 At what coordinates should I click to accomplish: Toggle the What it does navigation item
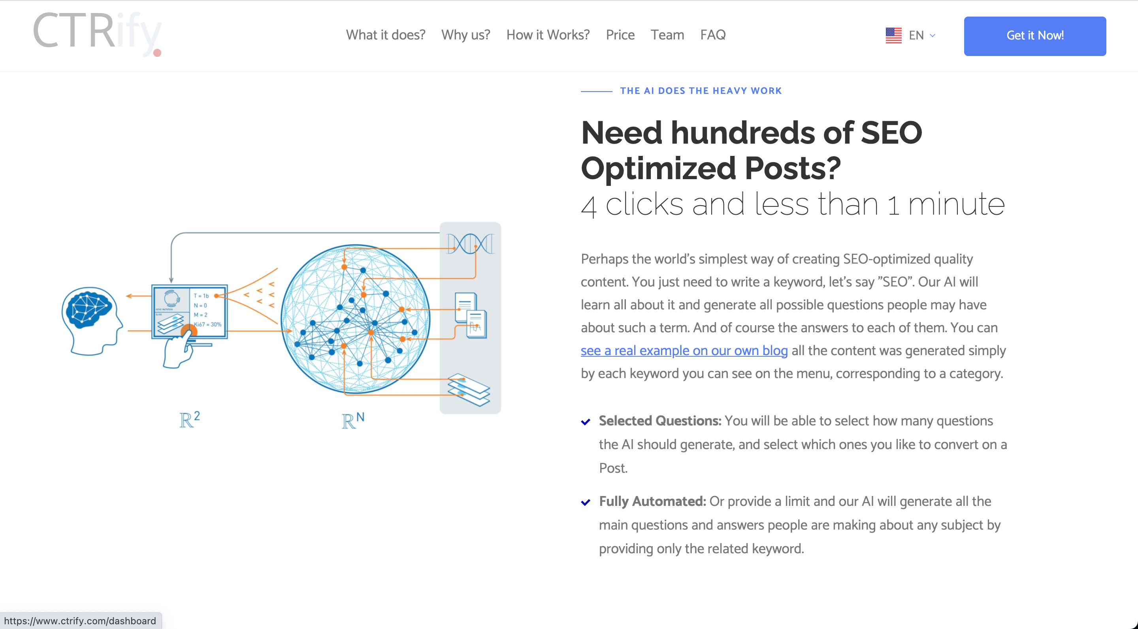pos(385,35)
